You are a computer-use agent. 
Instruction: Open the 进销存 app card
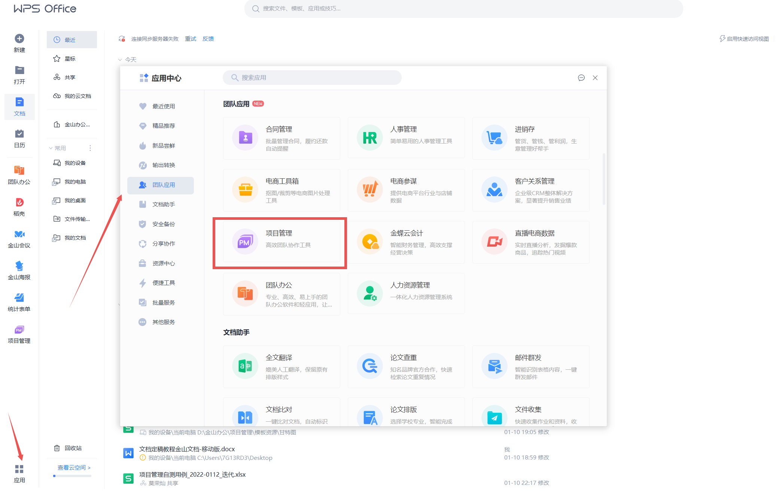pyautogui.click(x=531, y=138)
